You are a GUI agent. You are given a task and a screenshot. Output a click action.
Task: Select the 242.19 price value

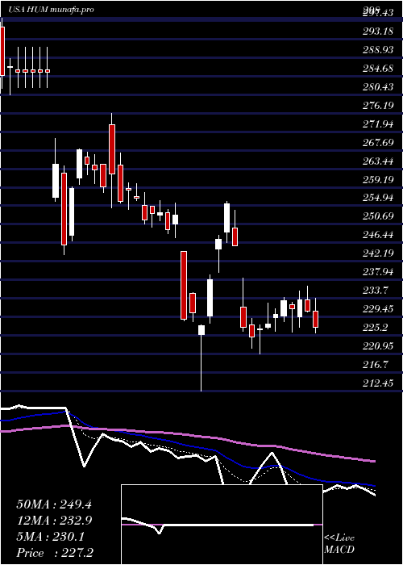click(x=378, y=253)
